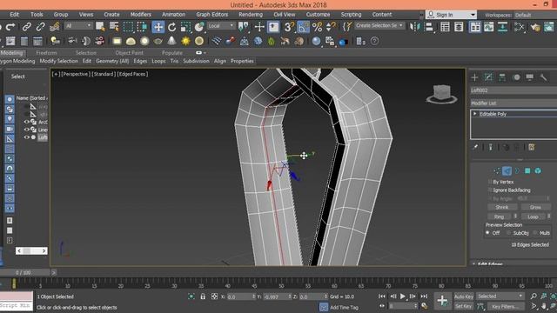Open the Modifier List dropdown
This screenshot has width=557, height=313.
pyautogui.click(x=513, y=103)
